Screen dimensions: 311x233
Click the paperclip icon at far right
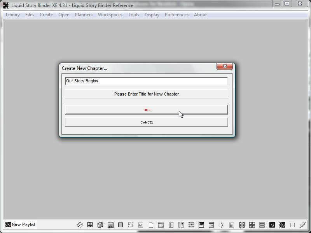coord(302,225)
